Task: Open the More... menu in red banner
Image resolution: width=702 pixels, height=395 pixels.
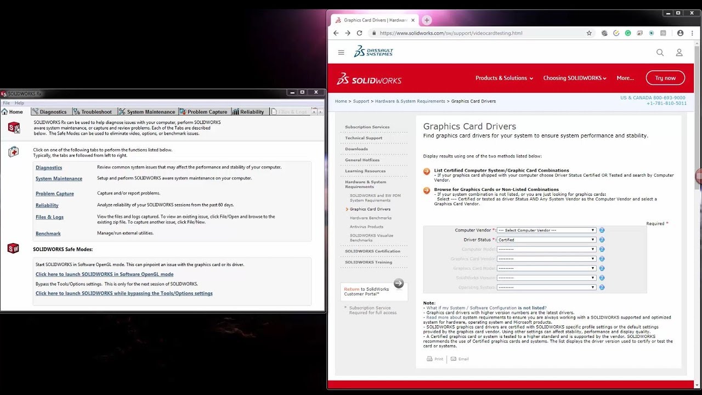Action: click(x=625, y=78)
